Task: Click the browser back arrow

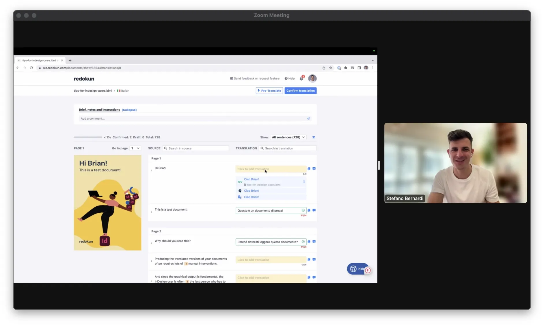Action: coord(18,68)
